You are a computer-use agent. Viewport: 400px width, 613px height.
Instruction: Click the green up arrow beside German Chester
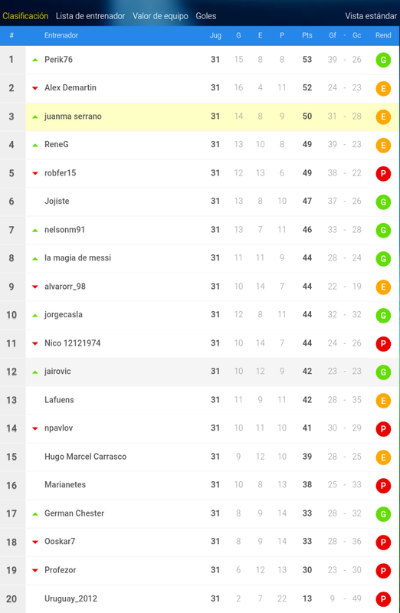pyautogui.click(x=35, y=513)
